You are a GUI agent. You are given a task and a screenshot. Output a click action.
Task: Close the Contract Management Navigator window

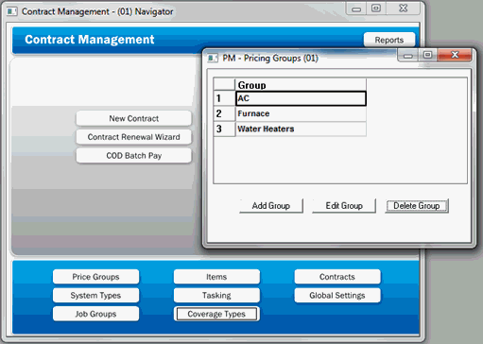point(404,9)
